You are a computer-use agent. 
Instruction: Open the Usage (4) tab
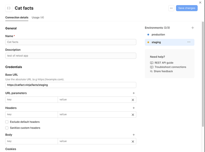tap(38, 18)
